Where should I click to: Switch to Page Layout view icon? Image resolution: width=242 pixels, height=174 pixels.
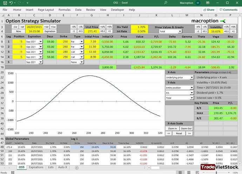click(x=189, y=173)
